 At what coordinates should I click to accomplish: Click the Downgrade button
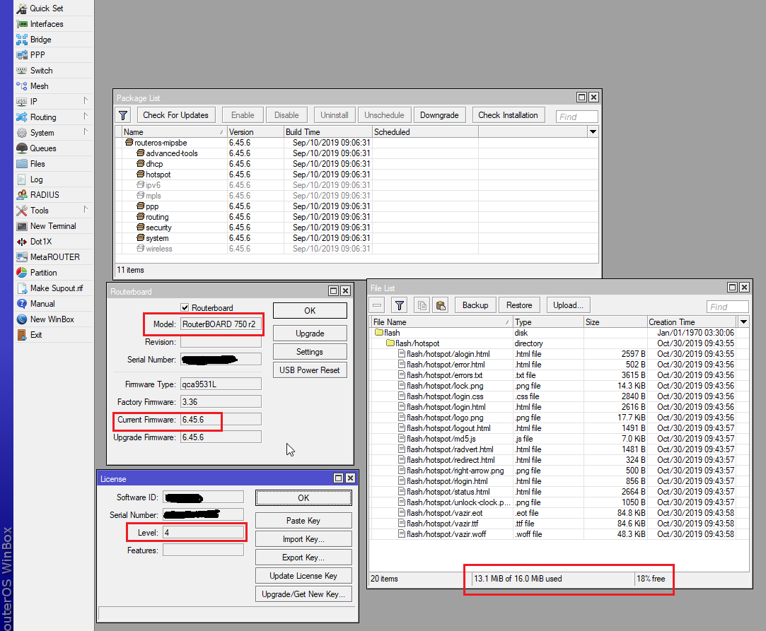coord(439,115)
